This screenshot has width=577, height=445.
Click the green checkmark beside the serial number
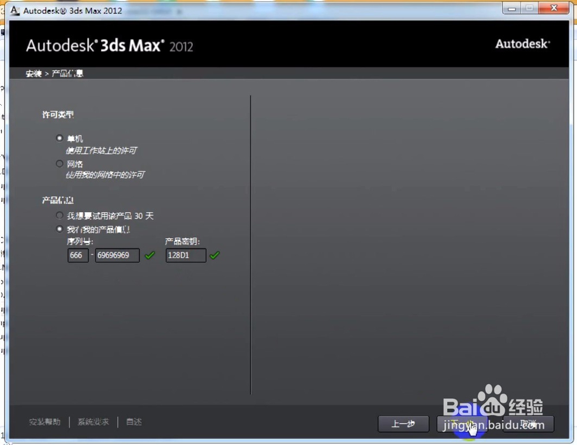(149, 255)
